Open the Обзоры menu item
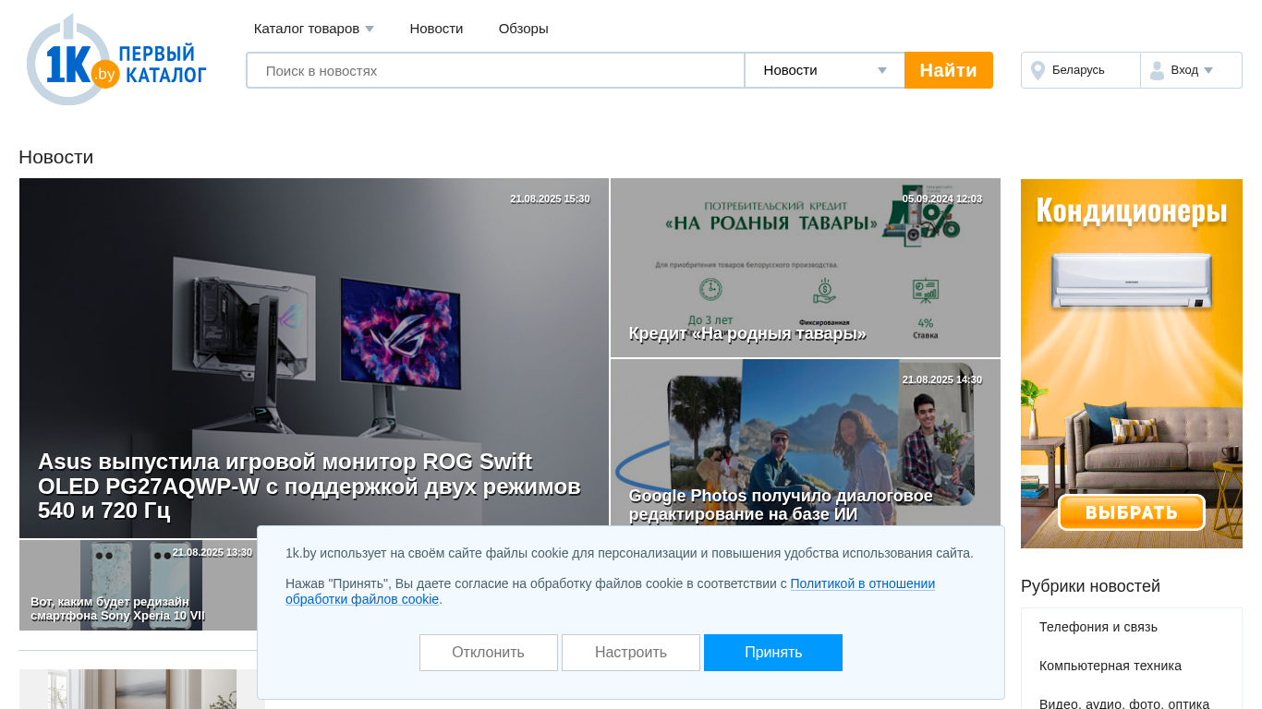Image resolution: width=1262 pixels, height=709 pixels. (x=523, y=29)
